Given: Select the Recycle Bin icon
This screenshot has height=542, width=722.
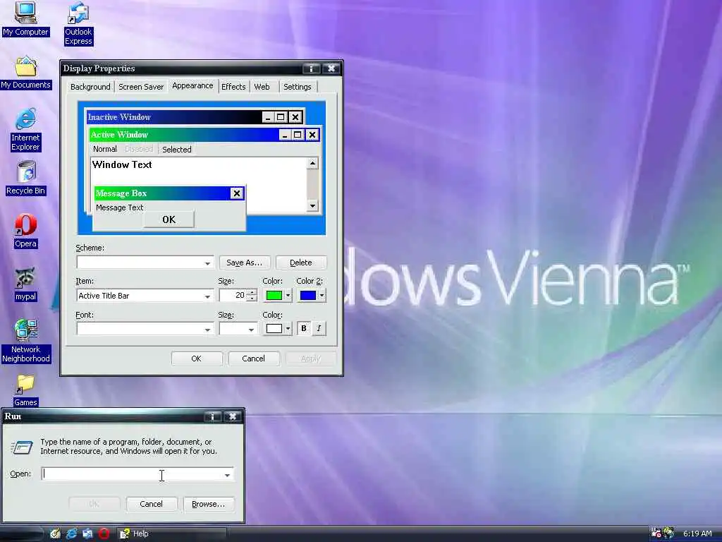Looking at the screenshot, I should pyautogui.click(x=26, y=178).
